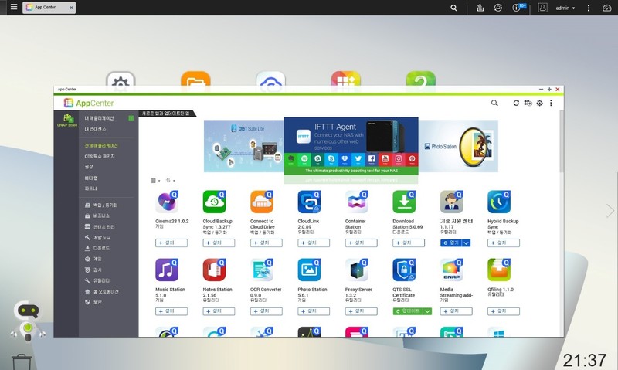The width and height of the screenshot is (618, 370).
Task: Click the search icon in App Center toolbar
Action: point(494,103)
